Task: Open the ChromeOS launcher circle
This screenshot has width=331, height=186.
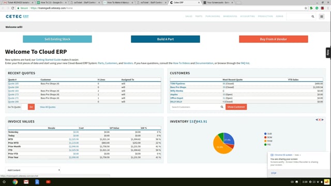Action: (4, 182)
